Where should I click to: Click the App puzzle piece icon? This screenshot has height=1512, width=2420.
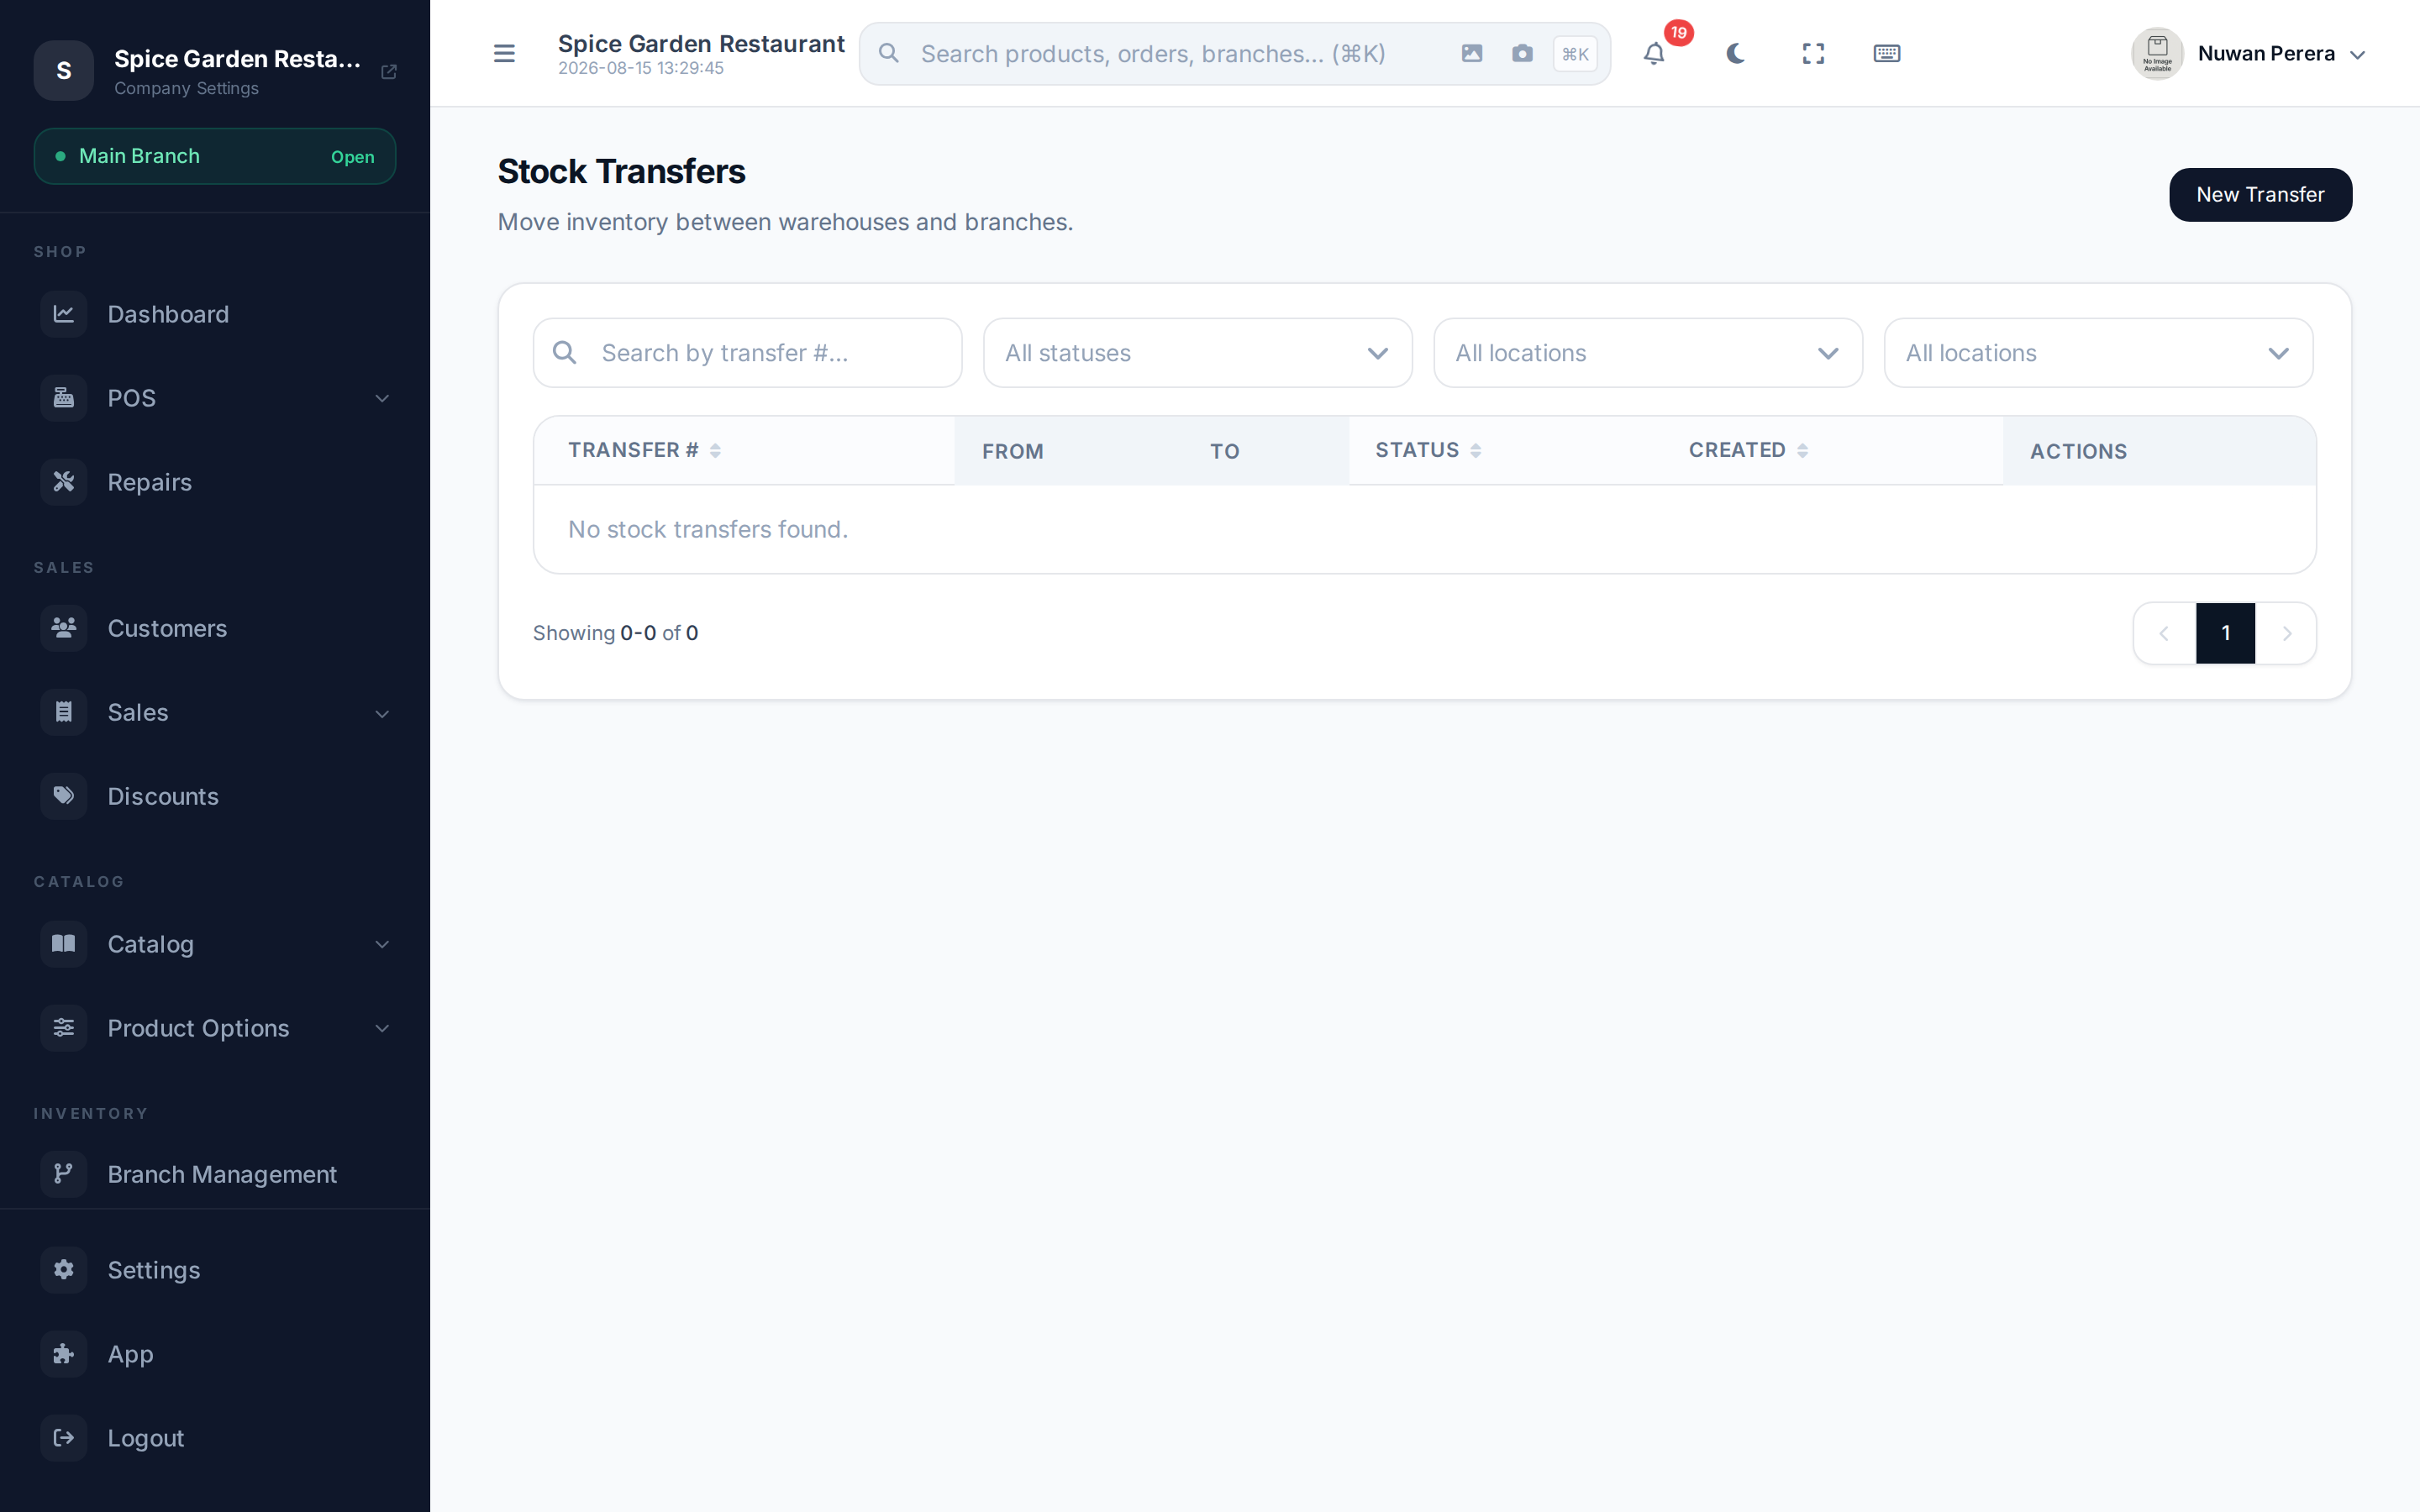64,1354
